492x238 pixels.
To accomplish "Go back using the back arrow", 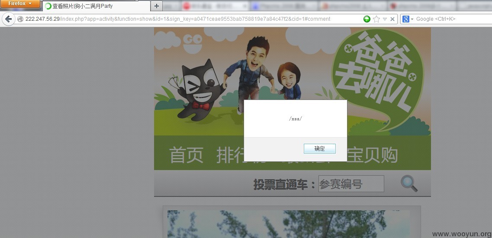I will 9,19.
